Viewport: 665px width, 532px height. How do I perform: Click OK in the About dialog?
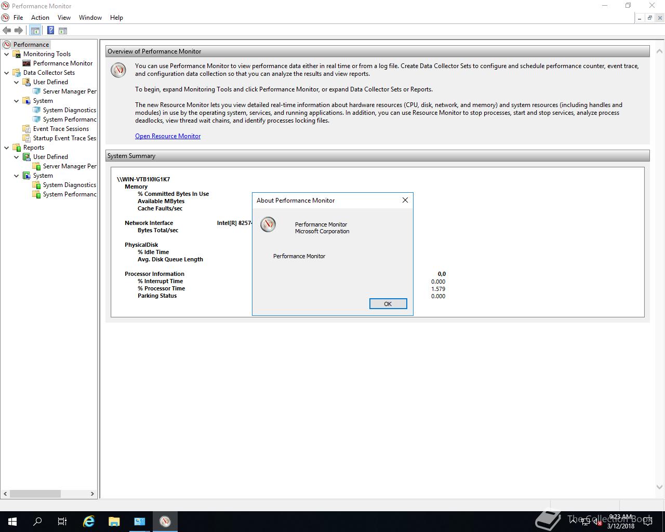388,304
